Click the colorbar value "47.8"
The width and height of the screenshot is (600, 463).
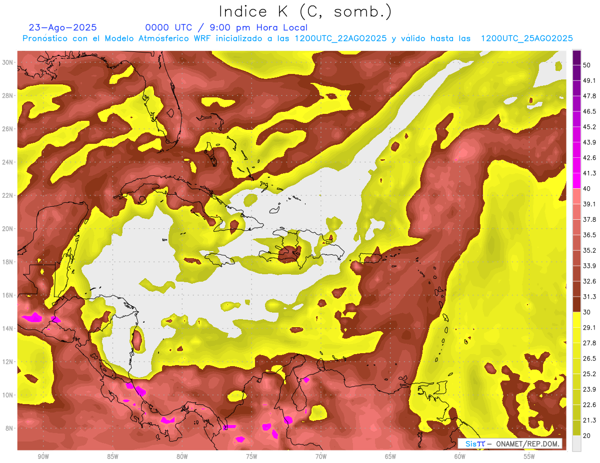589,96
